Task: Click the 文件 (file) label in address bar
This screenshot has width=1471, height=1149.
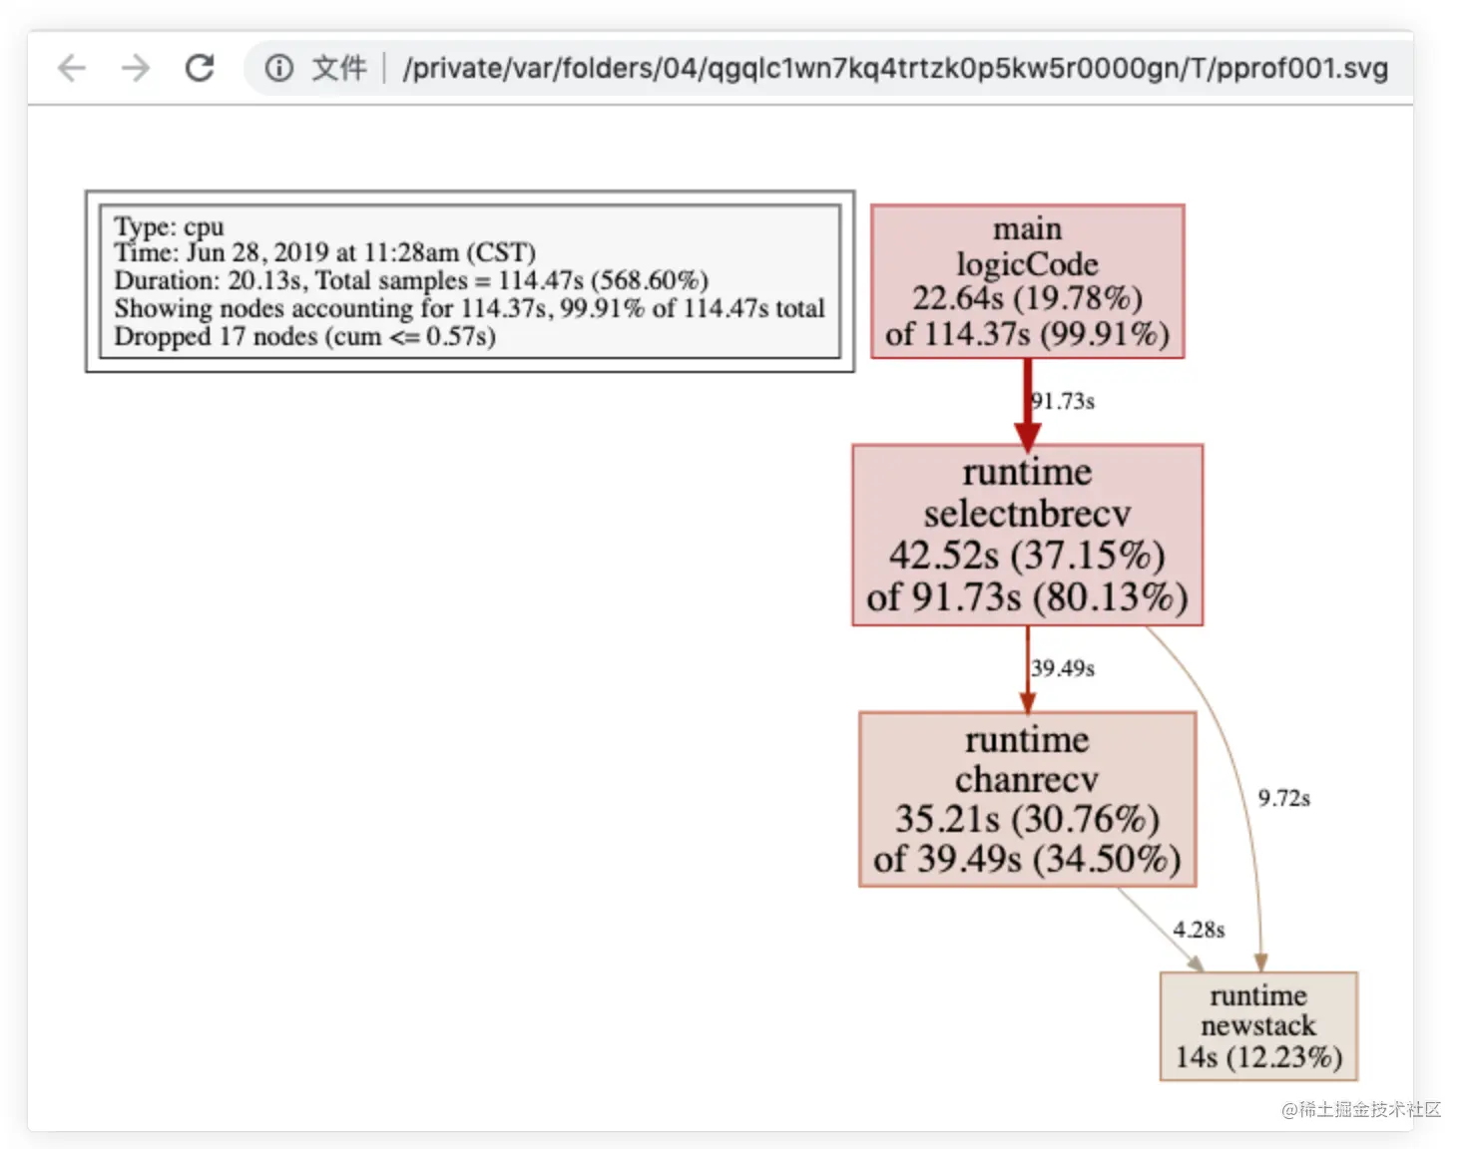Action: click(339, 68)
